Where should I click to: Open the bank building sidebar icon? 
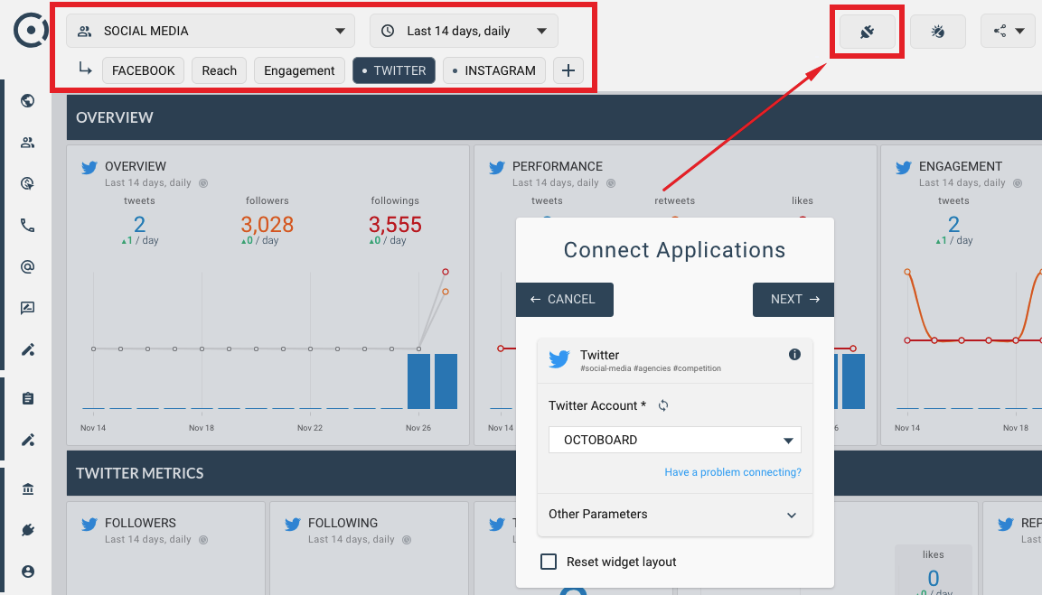pos(27,489)
